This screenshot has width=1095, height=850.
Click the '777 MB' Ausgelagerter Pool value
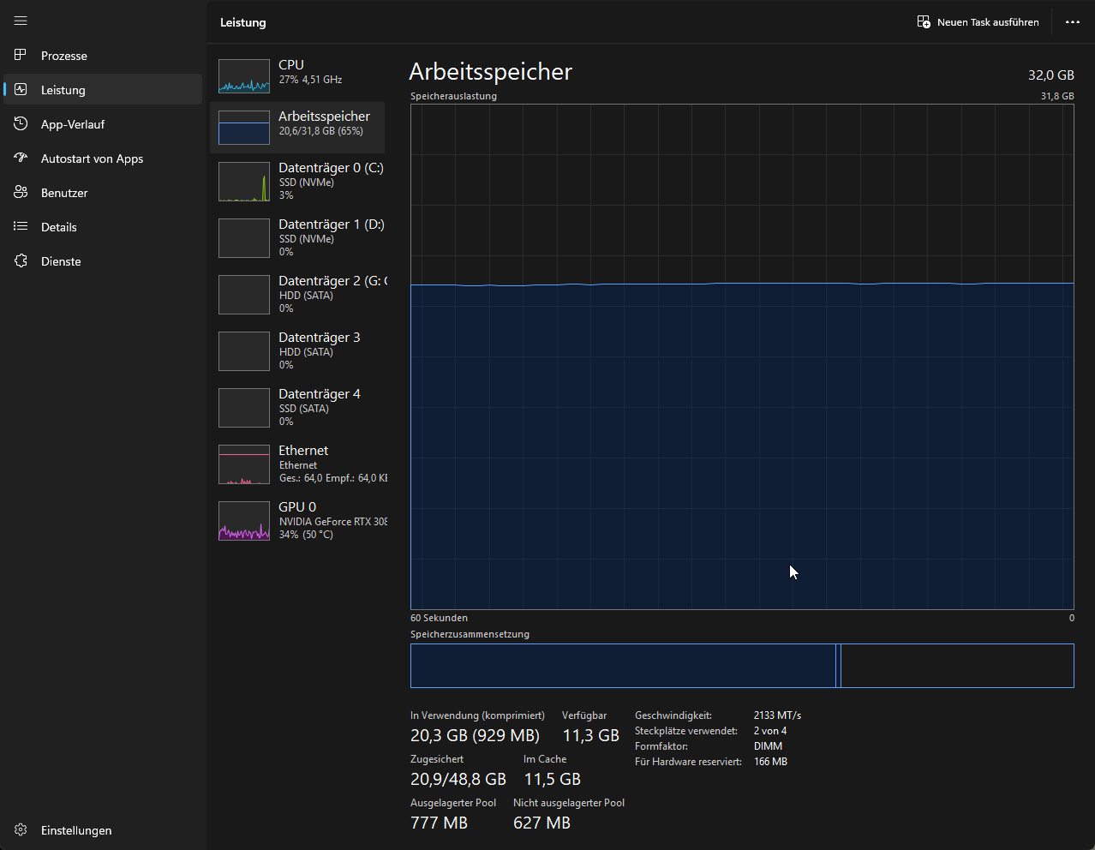tap(440, 823)
